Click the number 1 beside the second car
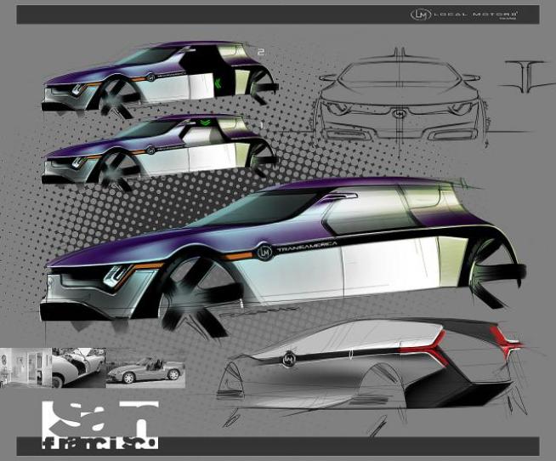The image size is (556, 461). pyautogui.click(x=262, y=125)
